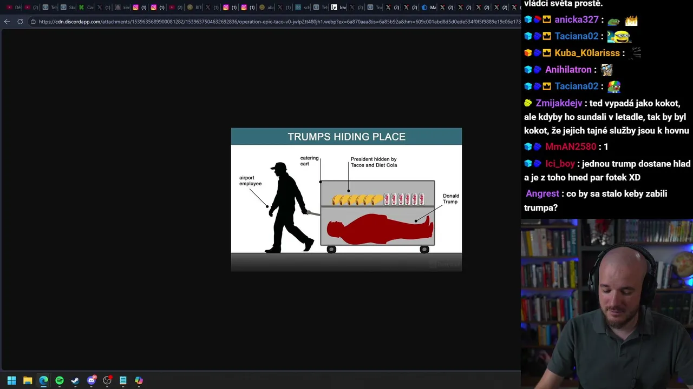Open Anihilatron's chat user profile
The width and height of the screenshot is (693, 389).
pyautogui.click(x=568, y=70)
